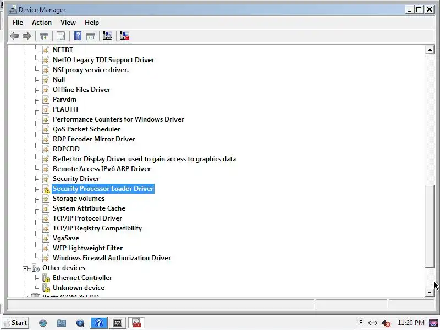Go back with the toolbar back arrow
This screenshot has width=440, height=330.
[14, 36]
